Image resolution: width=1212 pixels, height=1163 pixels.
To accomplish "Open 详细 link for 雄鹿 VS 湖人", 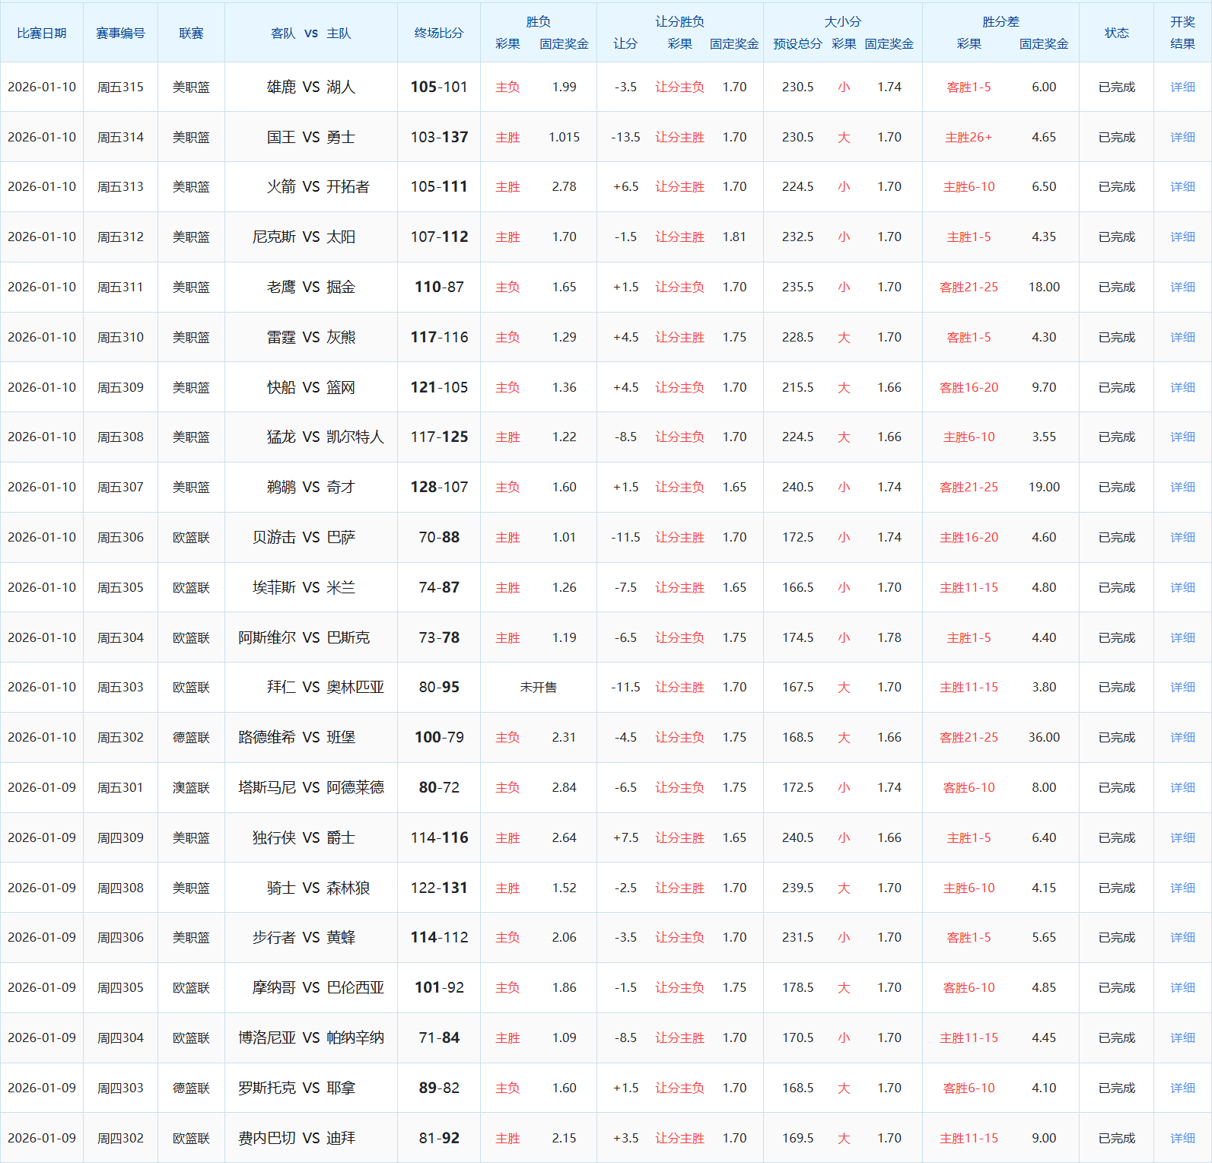I will click(x=1182, y=87).
